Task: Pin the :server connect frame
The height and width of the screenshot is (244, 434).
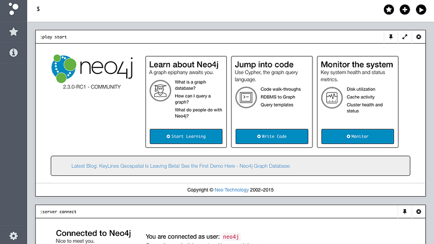Action: pos(405,211)
